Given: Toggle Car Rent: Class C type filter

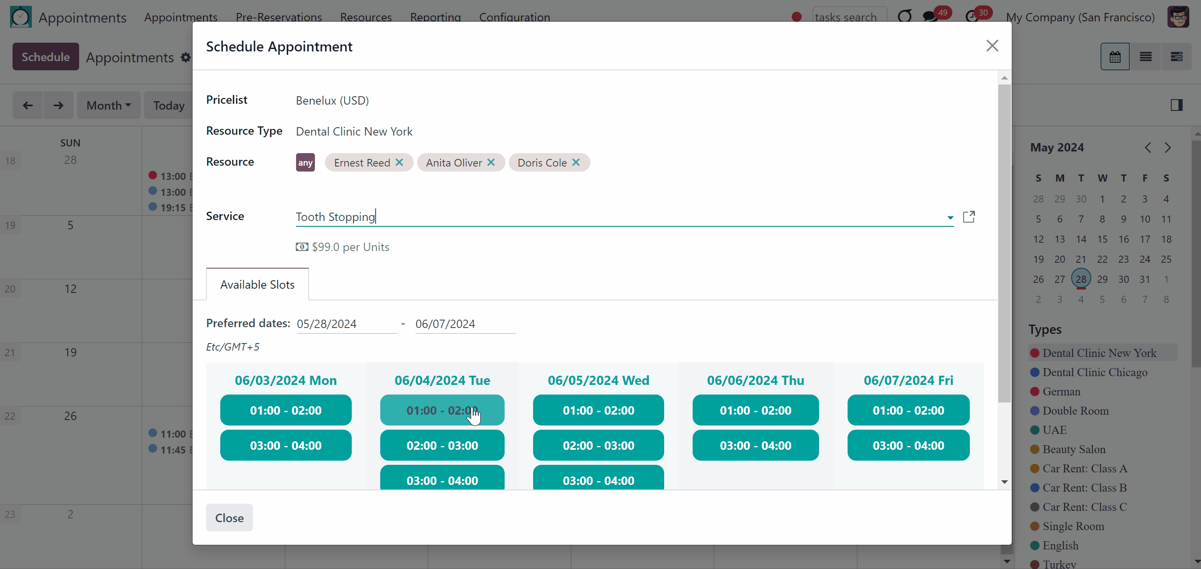Looking at the screenshot, I should coord(1085,507).
